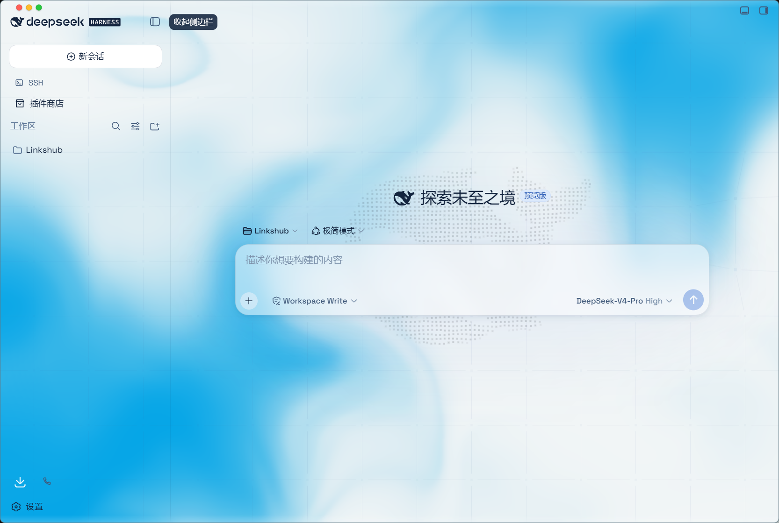The width and height of the screenshot is (779, 523).
Task: Minimize the window with the yellow button
Action: (29, 7)
